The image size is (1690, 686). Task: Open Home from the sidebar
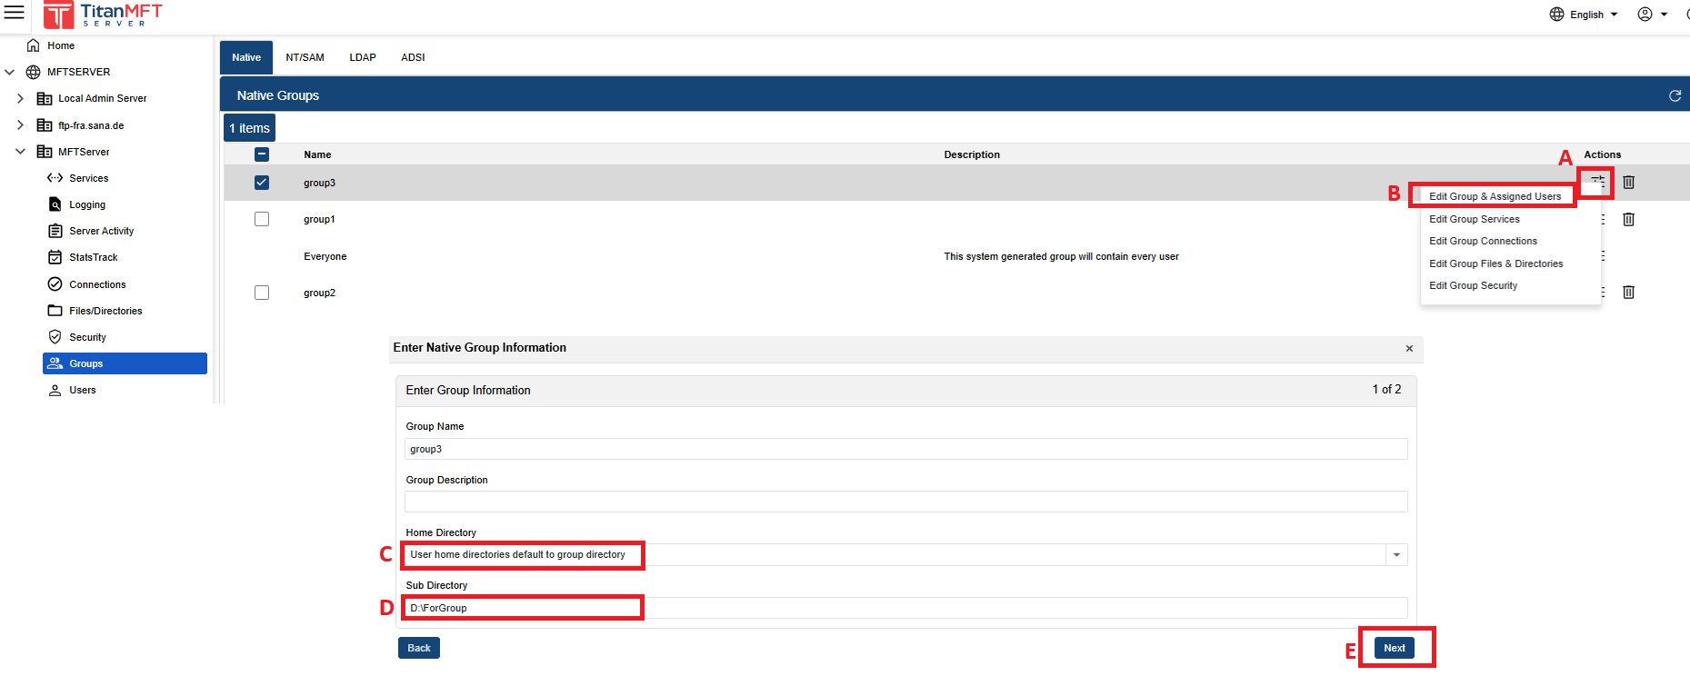[x=61, y=45]
